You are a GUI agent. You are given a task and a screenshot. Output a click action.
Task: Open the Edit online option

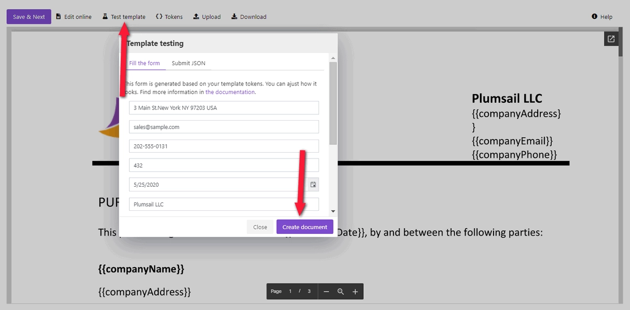(x=73, y=17)
